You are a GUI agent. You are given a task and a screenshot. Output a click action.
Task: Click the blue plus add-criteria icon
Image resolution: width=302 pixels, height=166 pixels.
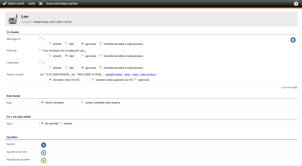[293, 40]
